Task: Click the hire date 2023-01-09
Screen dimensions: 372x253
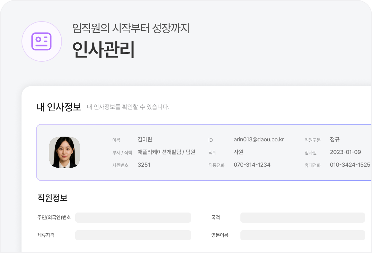Action: 345,152
